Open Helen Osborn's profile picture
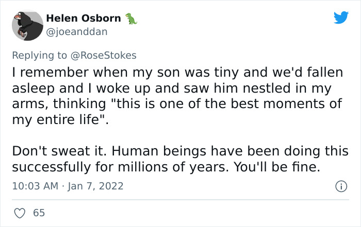Screen dimensions: 361x227 coord(26,25)
